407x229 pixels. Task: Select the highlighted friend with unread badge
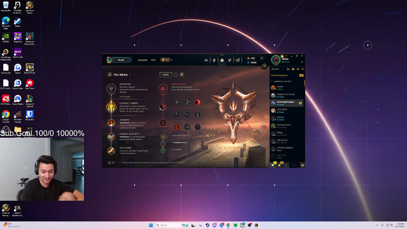tap(287, 103)
